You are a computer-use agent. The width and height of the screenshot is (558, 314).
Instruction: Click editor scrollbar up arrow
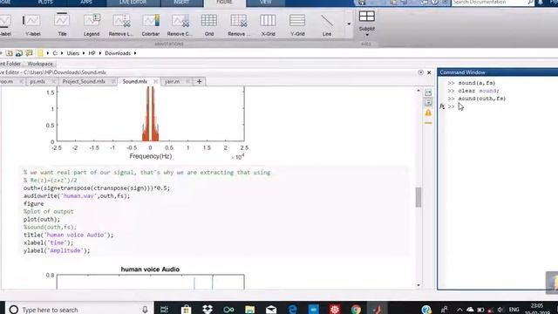click(418, 91)
